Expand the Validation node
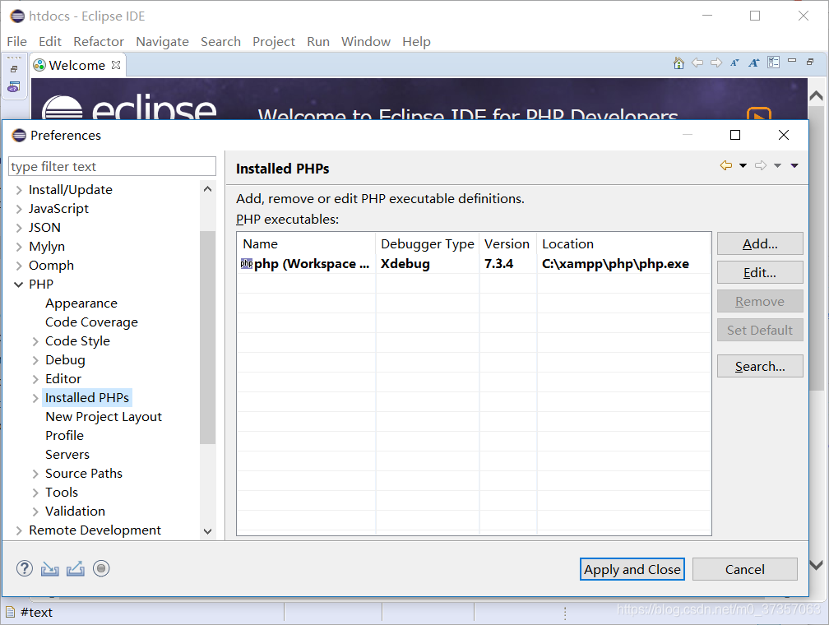 pyautogui.click(x=35, y=512)
